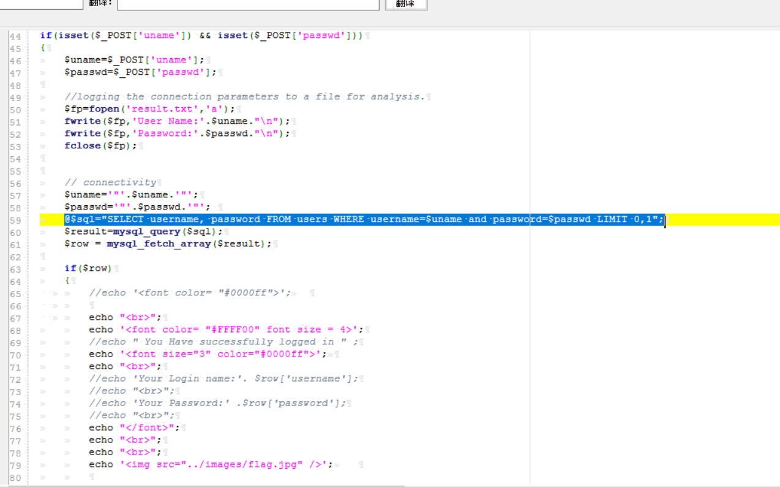Click the echo font size="3" line
Screen dimensions: 780x487
[208, 354]
